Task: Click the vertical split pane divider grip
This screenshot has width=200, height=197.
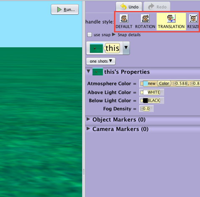Action: (83, 172)
